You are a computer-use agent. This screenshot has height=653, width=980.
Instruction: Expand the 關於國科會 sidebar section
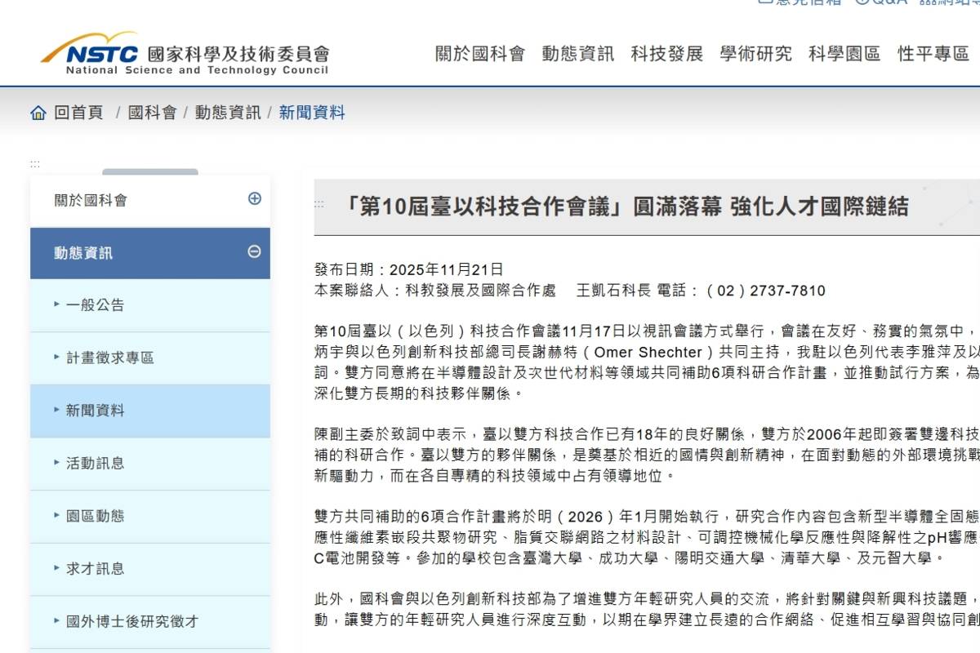256,198
